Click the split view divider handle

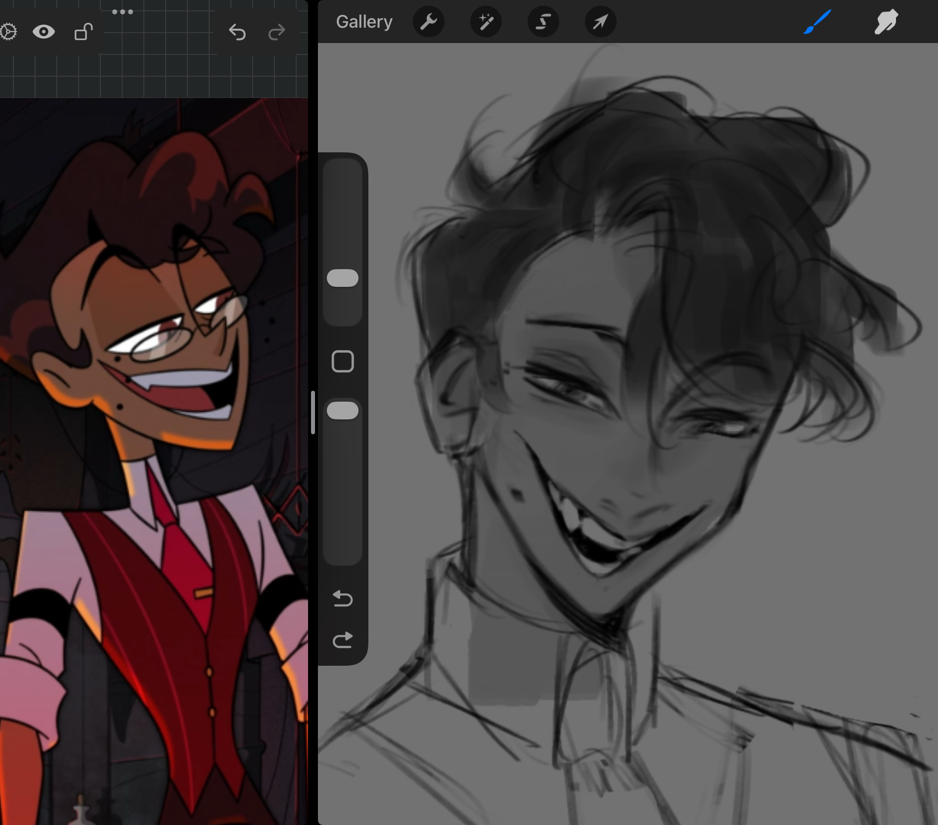click(313, 412)
